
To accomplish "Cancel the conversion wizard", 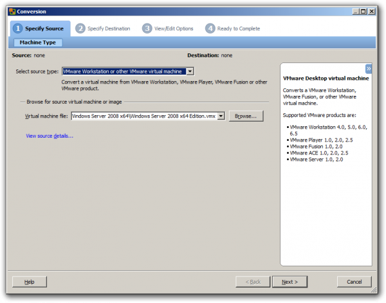I will tap(354, 282).
